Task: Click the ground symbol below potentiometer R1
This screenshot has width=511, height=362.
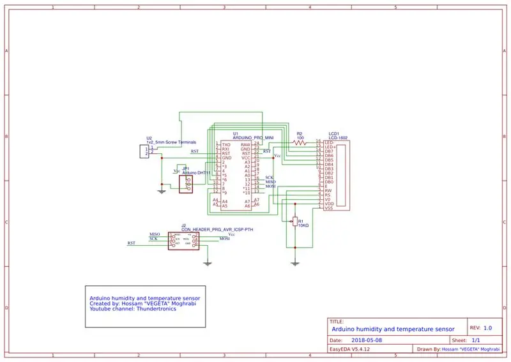Action: [295, 264]
